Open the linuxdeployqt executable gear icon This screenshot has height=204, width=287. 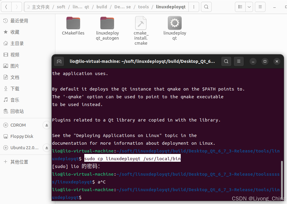[174, 23]
